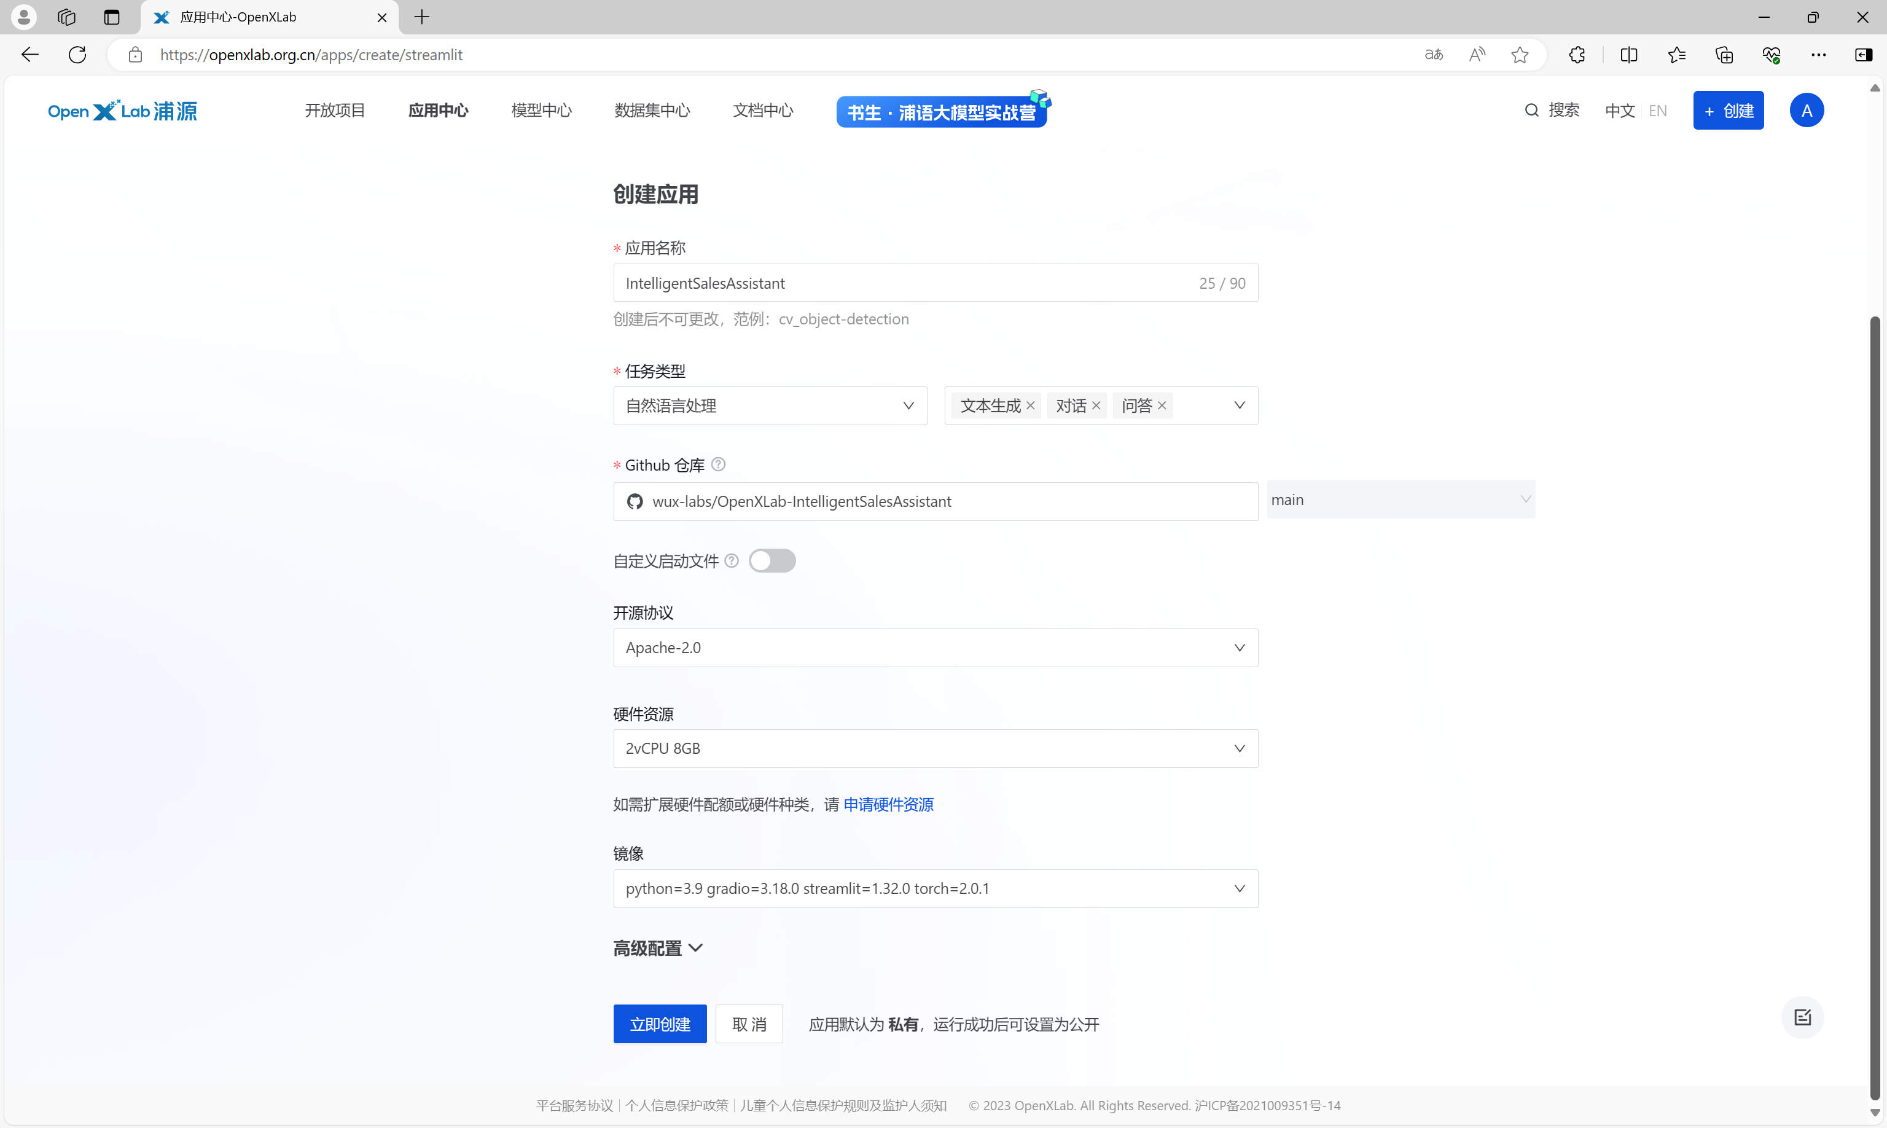Enable the 自定义启动文件 switch

tap(772, 561)
